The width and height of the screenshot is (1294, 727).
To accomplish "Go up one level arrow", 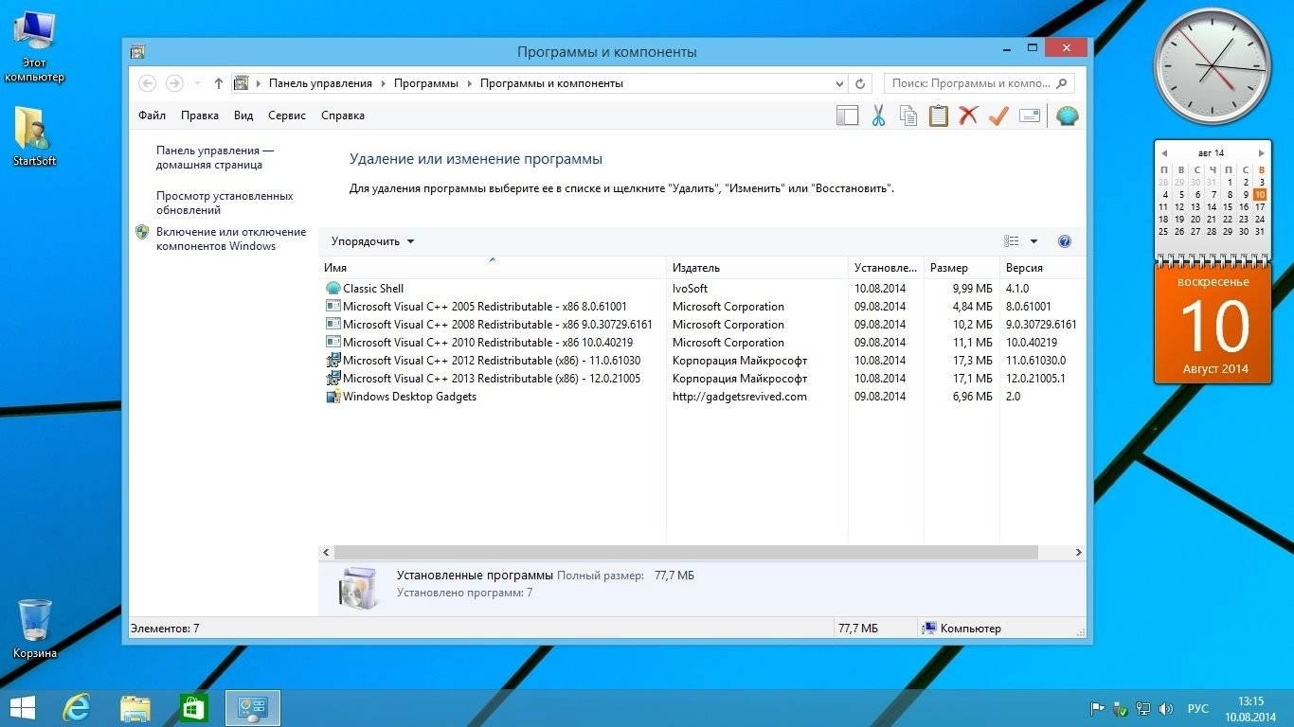I will click(219, 83).
